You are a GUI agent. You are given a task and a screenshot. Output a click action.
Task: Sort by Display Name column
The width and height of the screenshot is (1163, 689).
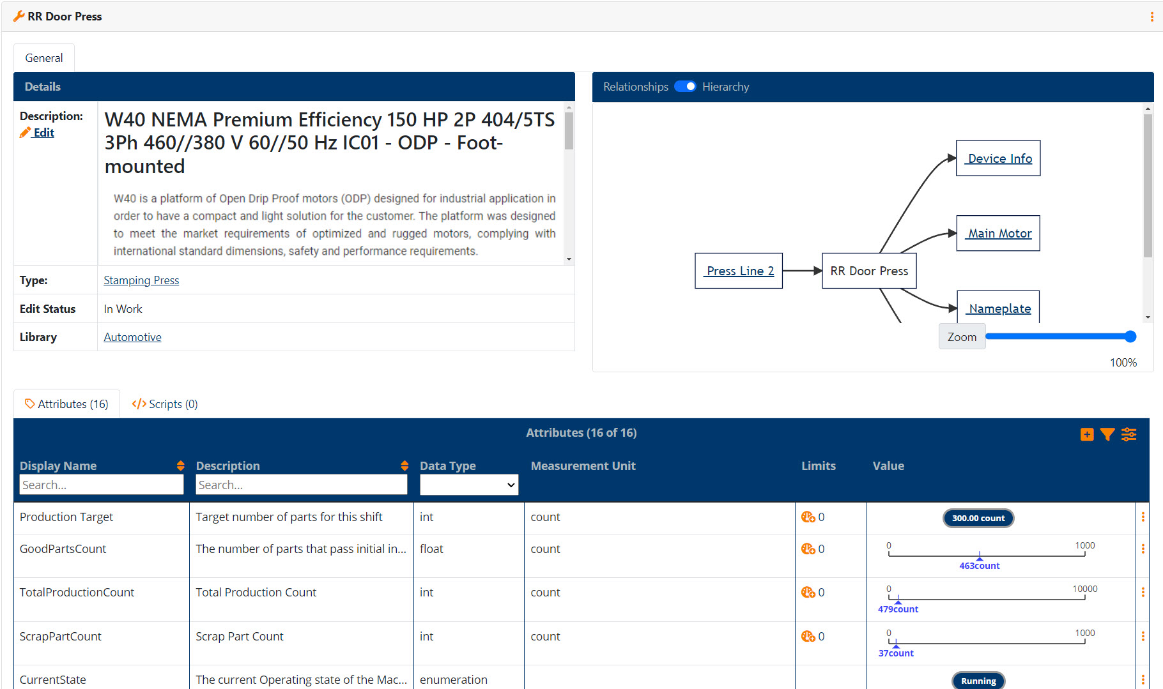click(x=180, y=466)
